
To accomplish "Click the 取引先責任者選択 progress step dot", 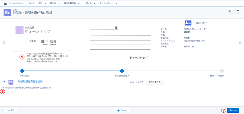I will pyautogui.click(x=122, y=71).
